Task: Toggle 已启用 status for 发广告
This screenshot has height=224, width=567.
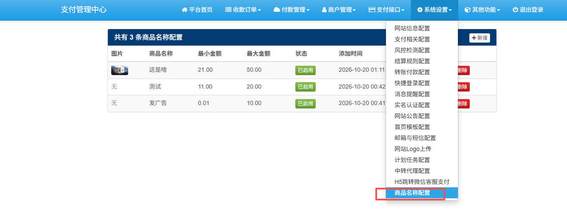Action: coord(305,103)
